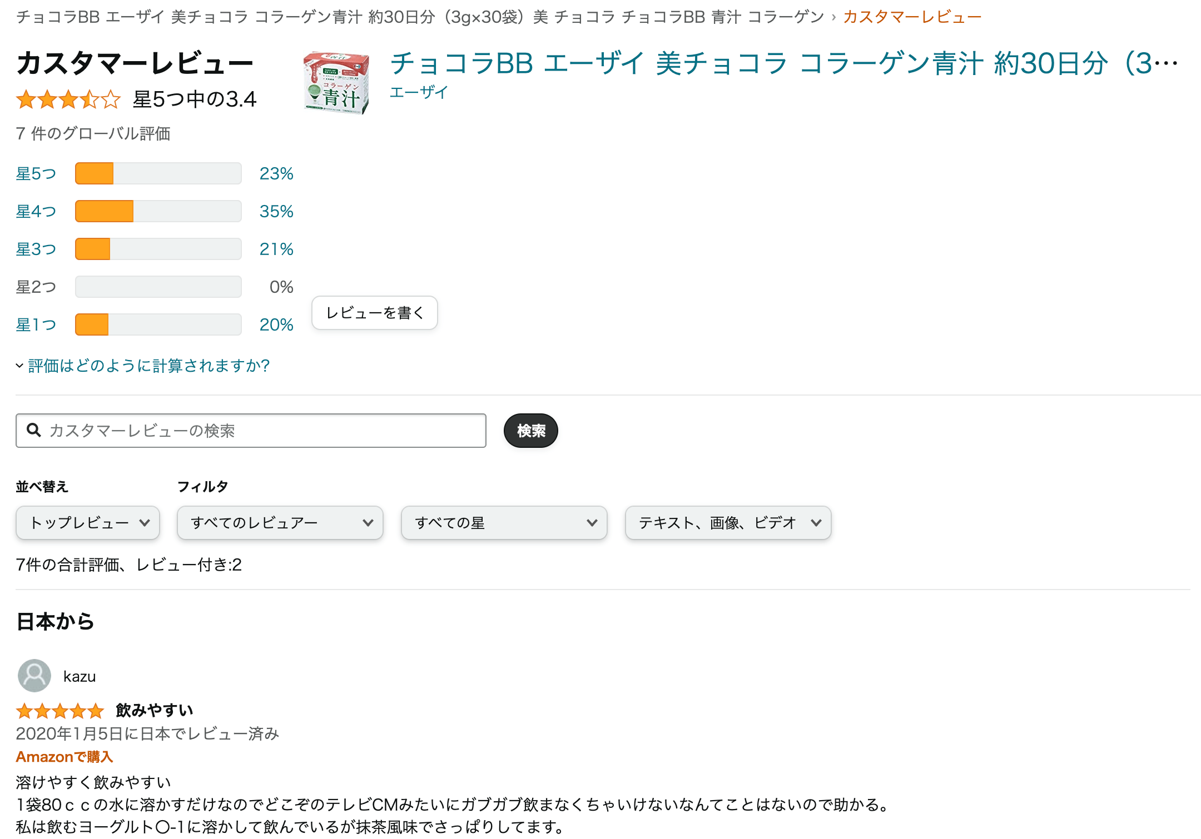Click the 23% five-star percentage

(x=276, y=174)
